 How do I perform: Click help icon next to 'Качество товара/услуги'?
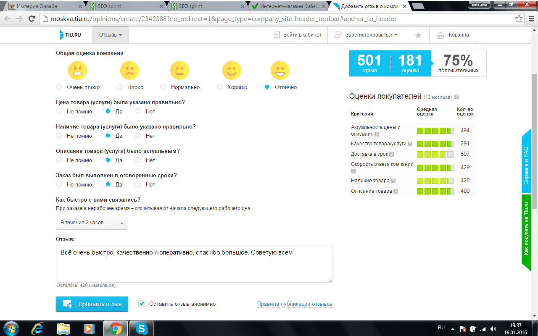(410, 144)
